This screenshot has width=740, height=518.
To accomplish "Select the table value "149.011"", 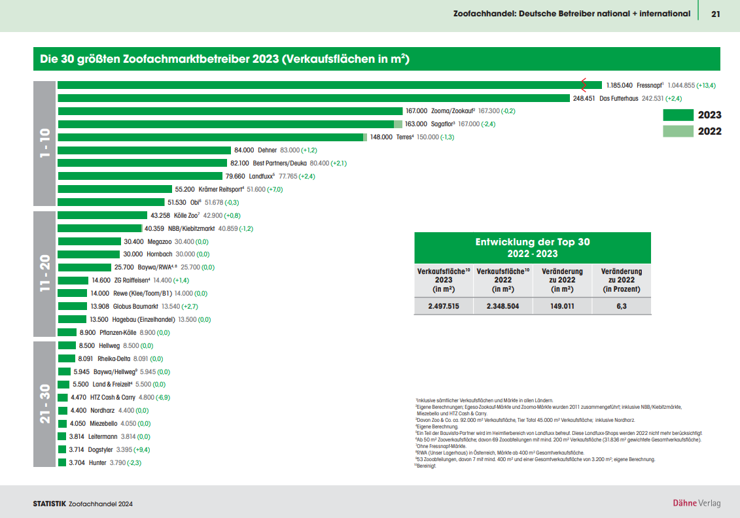I will [x=562, y=306].
